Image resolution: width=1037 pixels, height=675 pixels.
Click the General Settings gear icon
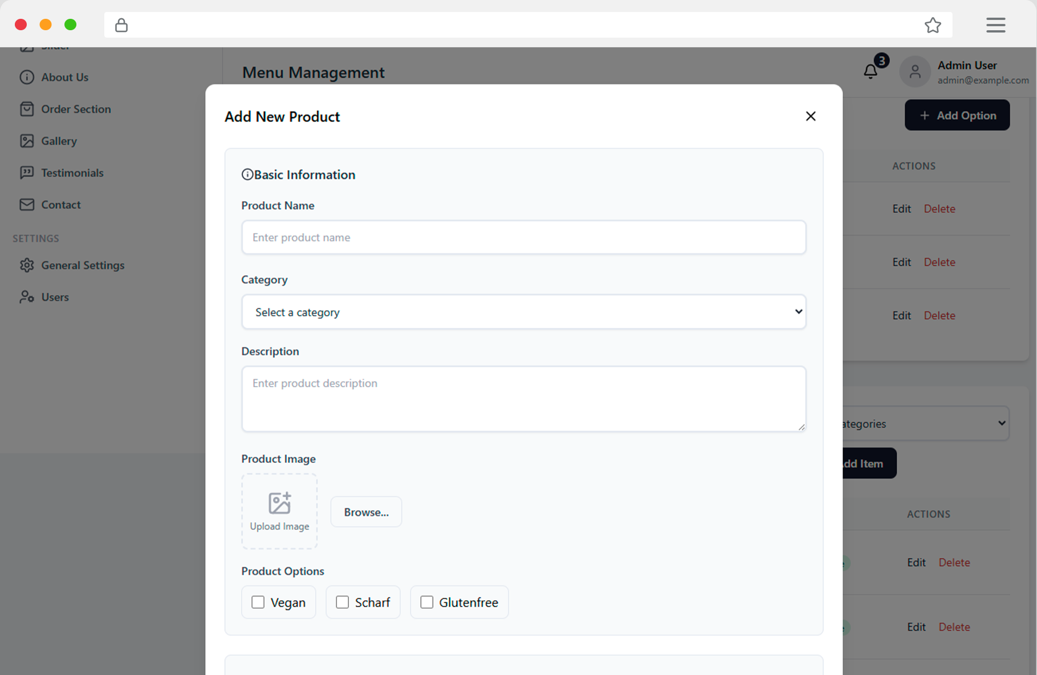pyautogui.click(x=27, y=265)
